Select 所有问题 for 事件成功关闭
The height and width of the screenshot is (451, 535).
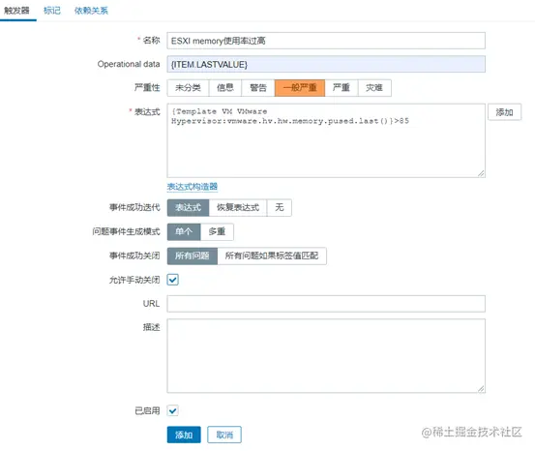point(193,256)
